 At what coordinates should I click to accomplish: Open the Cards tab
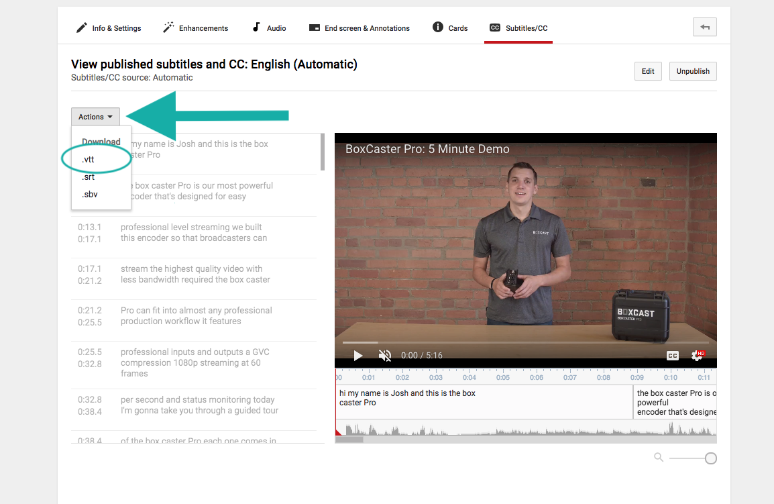pos(450,28)
